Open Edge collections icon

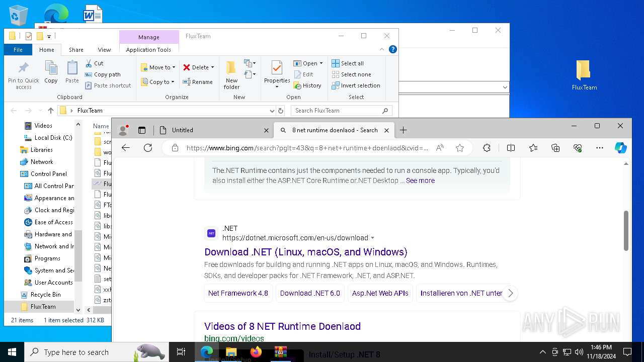coord(555,148)
